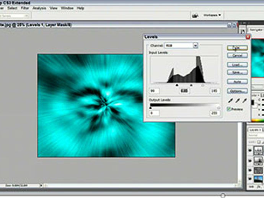Click the black output levels slider
264x198 pixels.
pyautogui.click(x=150, y=108)
